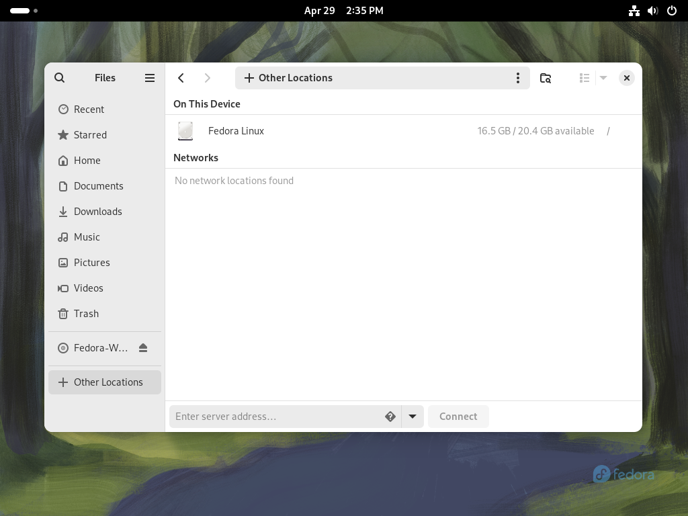Expand view options dropdown arrow

click(603, 78)
